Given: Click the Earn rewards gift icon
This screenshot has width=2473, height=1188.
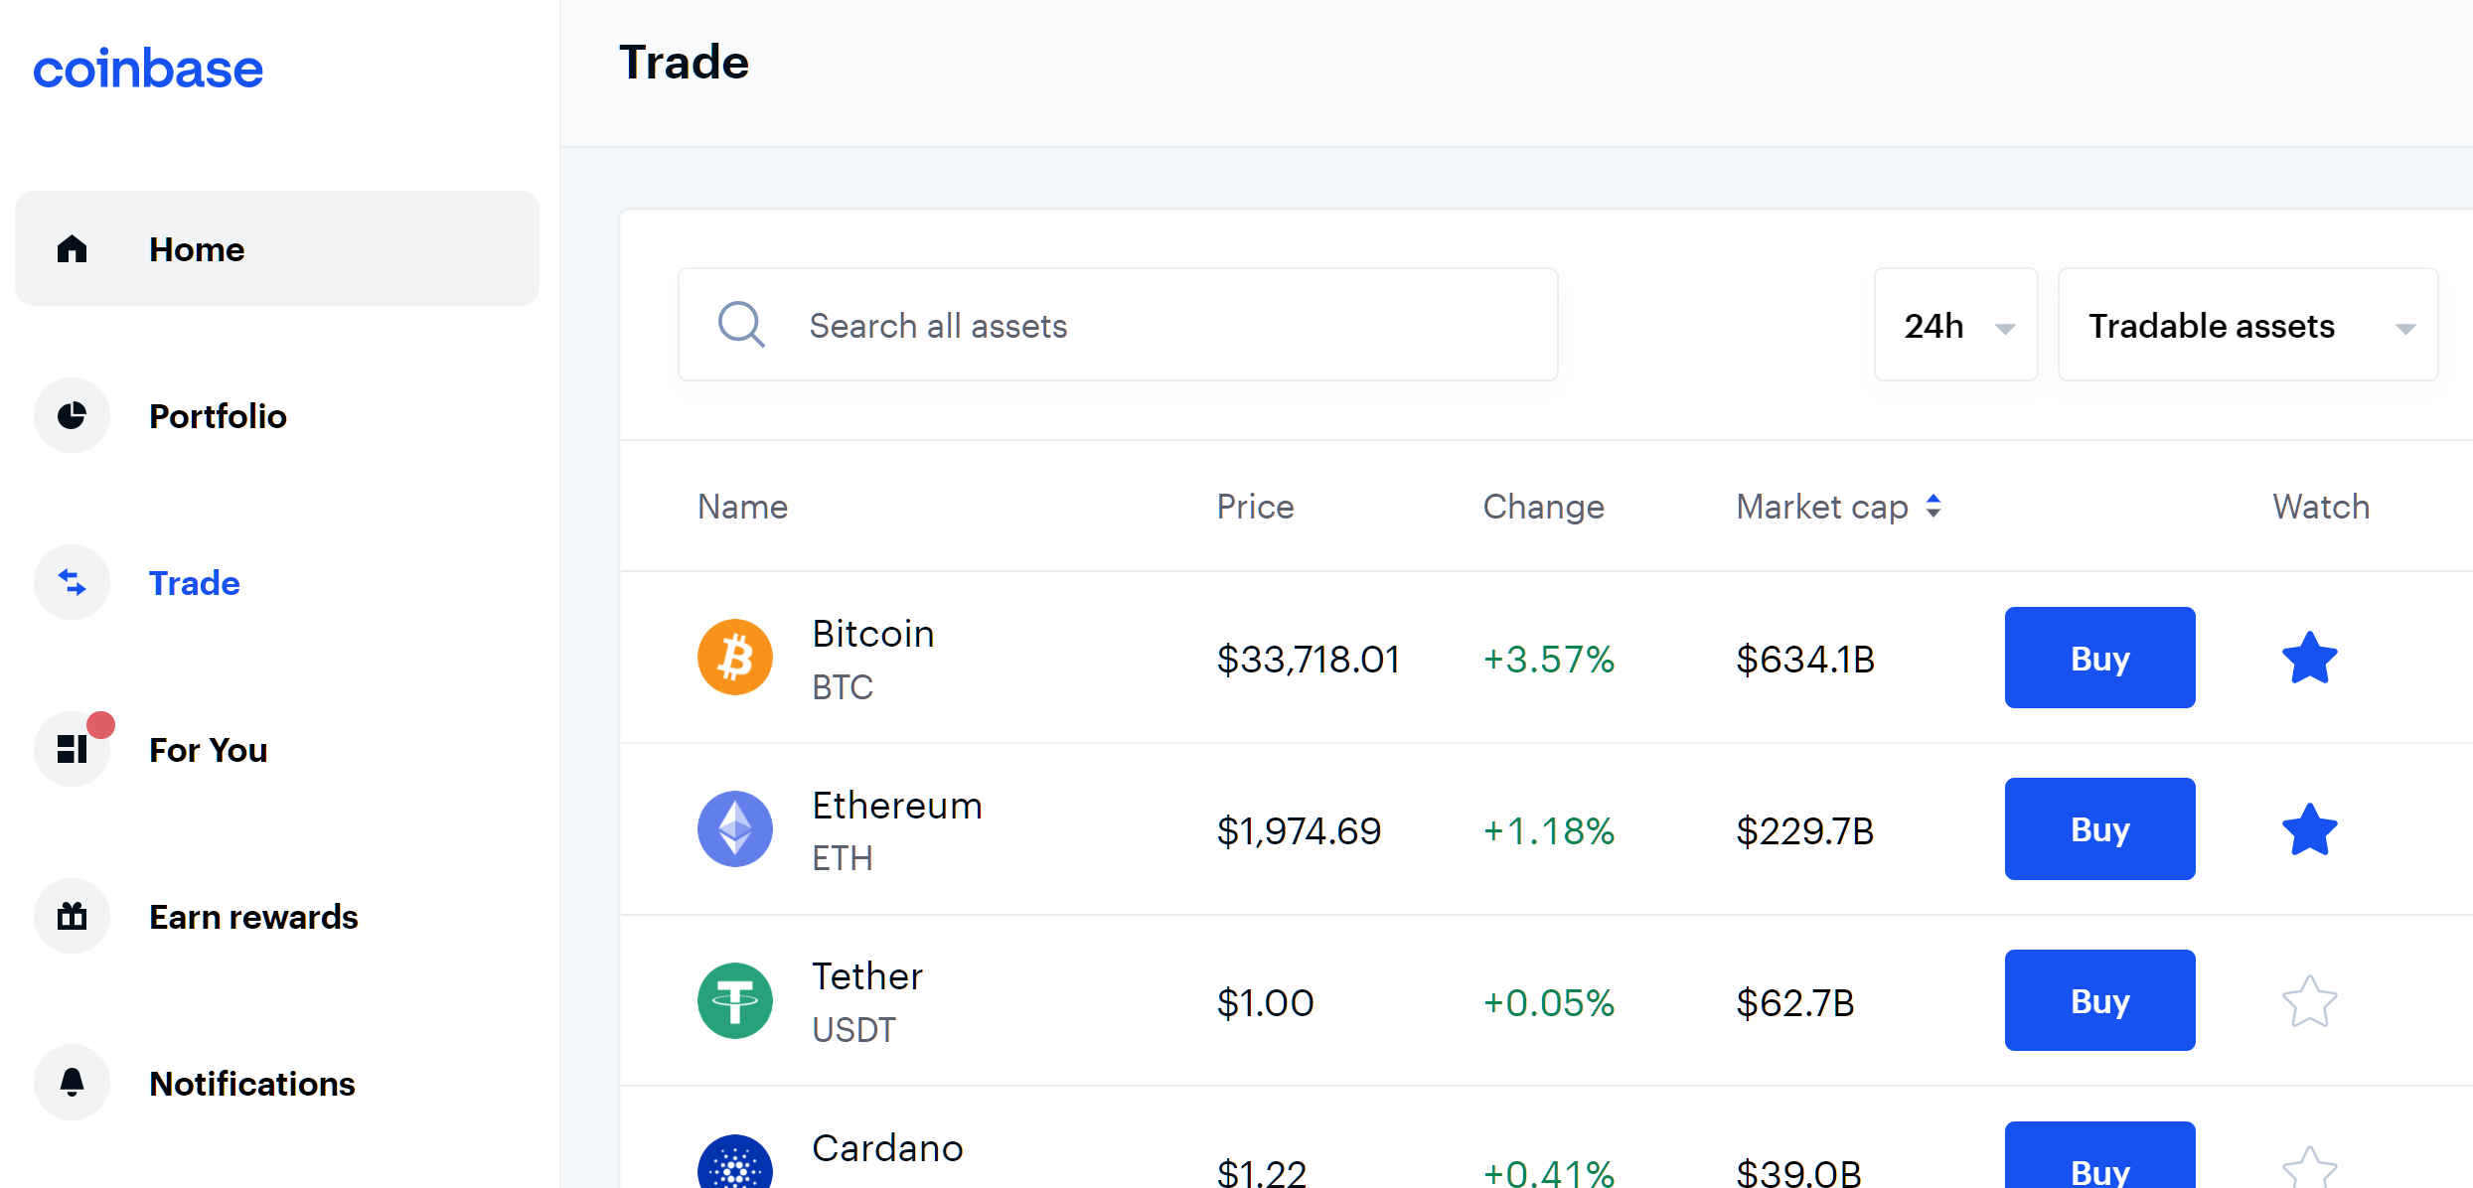Looking at the screenshot, I should (x=72, y=916).
